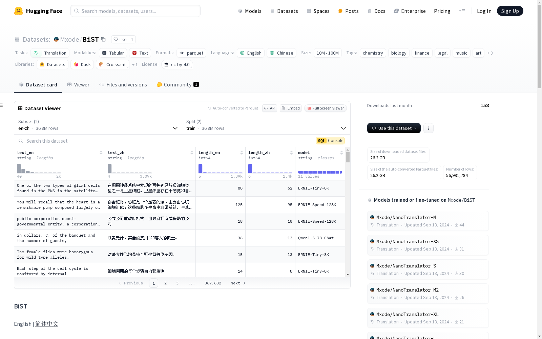Open the Mxode/NanoTranslator-XL model card
542x339 pixels.
428,318
